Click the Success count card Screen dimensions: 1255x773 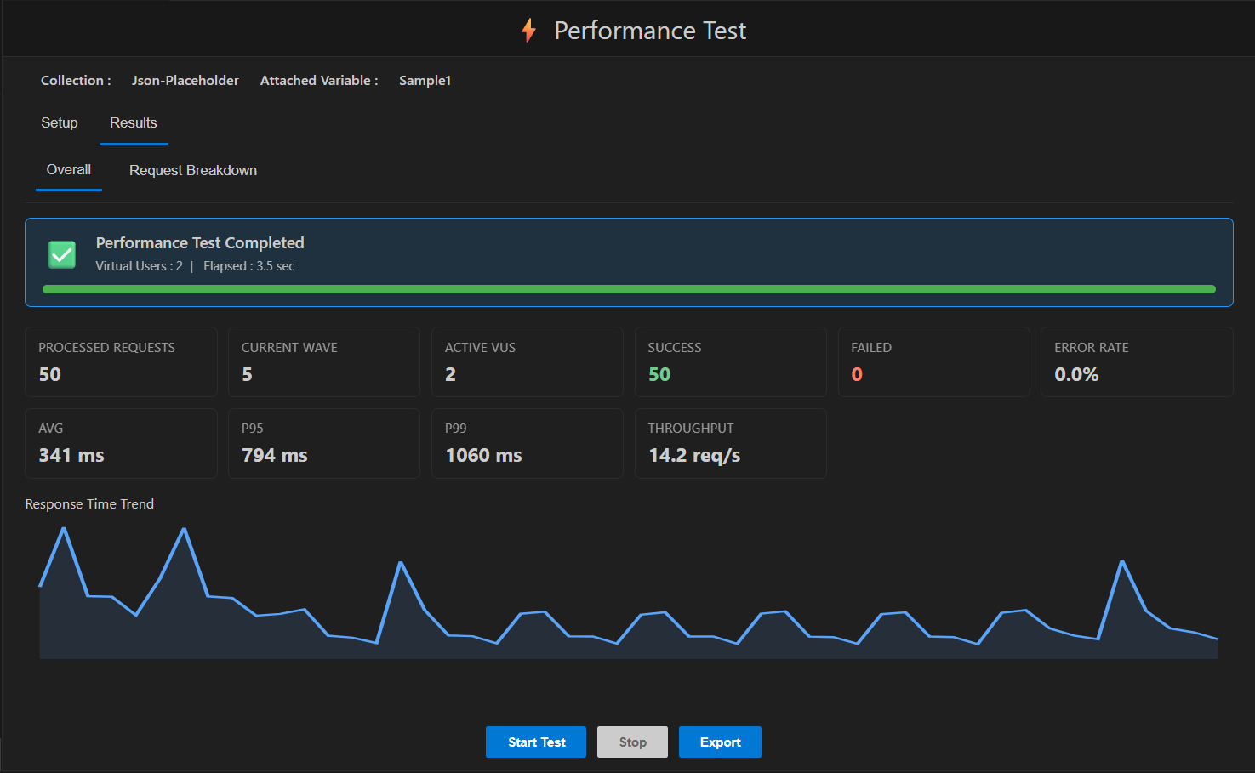pyautogui.click(x=731, y=361)
